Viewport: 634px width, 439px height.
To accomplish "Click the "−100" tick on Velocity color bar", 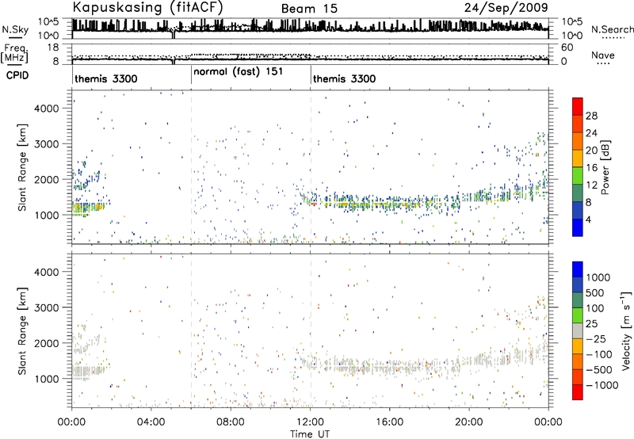I will (599, 354).
